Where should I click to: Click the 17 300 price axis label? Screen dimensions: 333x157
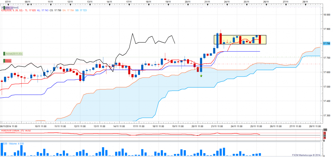pos(327,116)
